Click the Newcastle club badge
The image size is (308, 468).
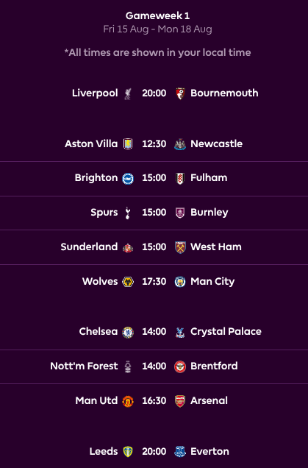[x=180, y=144]
